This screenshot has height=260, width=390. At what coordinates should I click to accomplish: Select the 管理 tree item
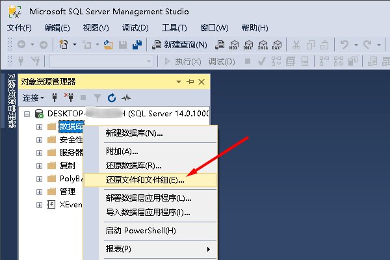(68, 191)
